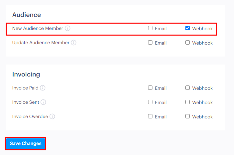Image resolution: width=234 pixels, height=155 pixels.
Task: Enable Webhook notification for Invoice Sent
Action: pyautogui.click(x=188, y=102)
